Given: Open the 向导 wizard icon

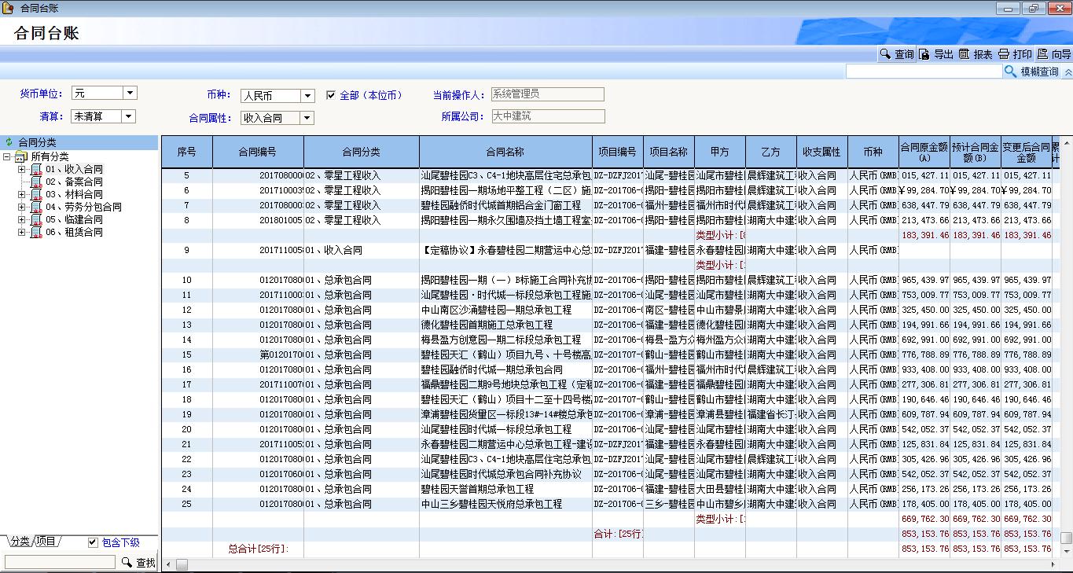Looking at the screenshot, I should pos(1042,54).
